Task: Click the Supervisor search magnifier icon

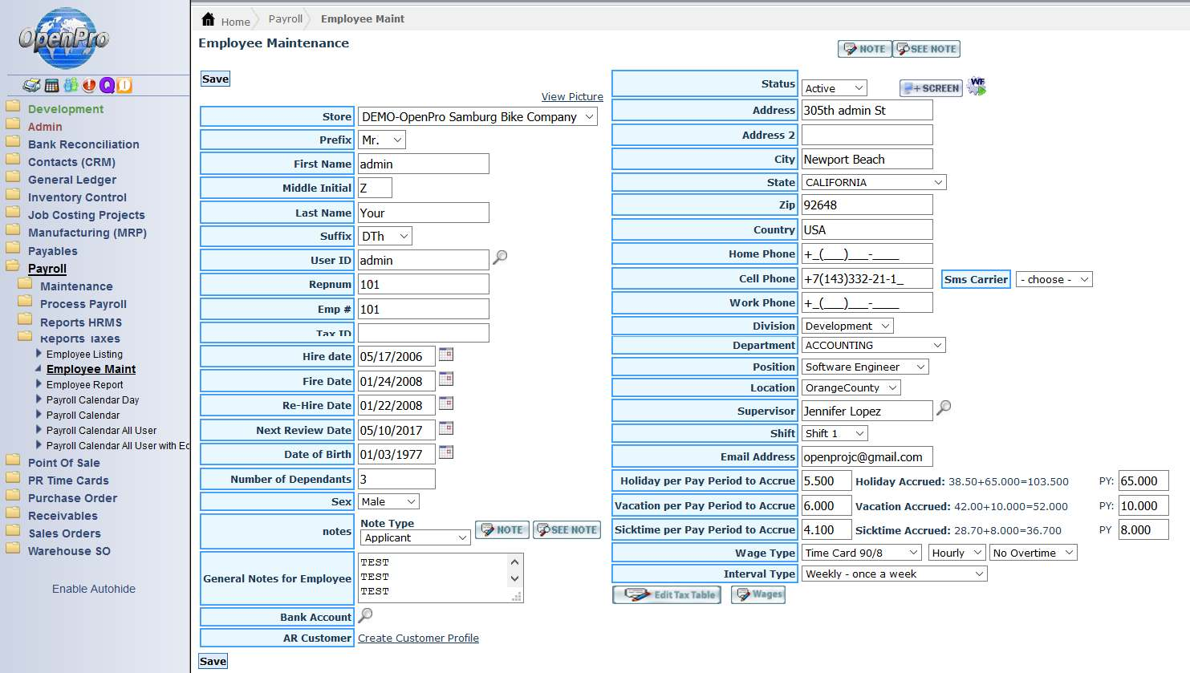Action: [944, 407]
